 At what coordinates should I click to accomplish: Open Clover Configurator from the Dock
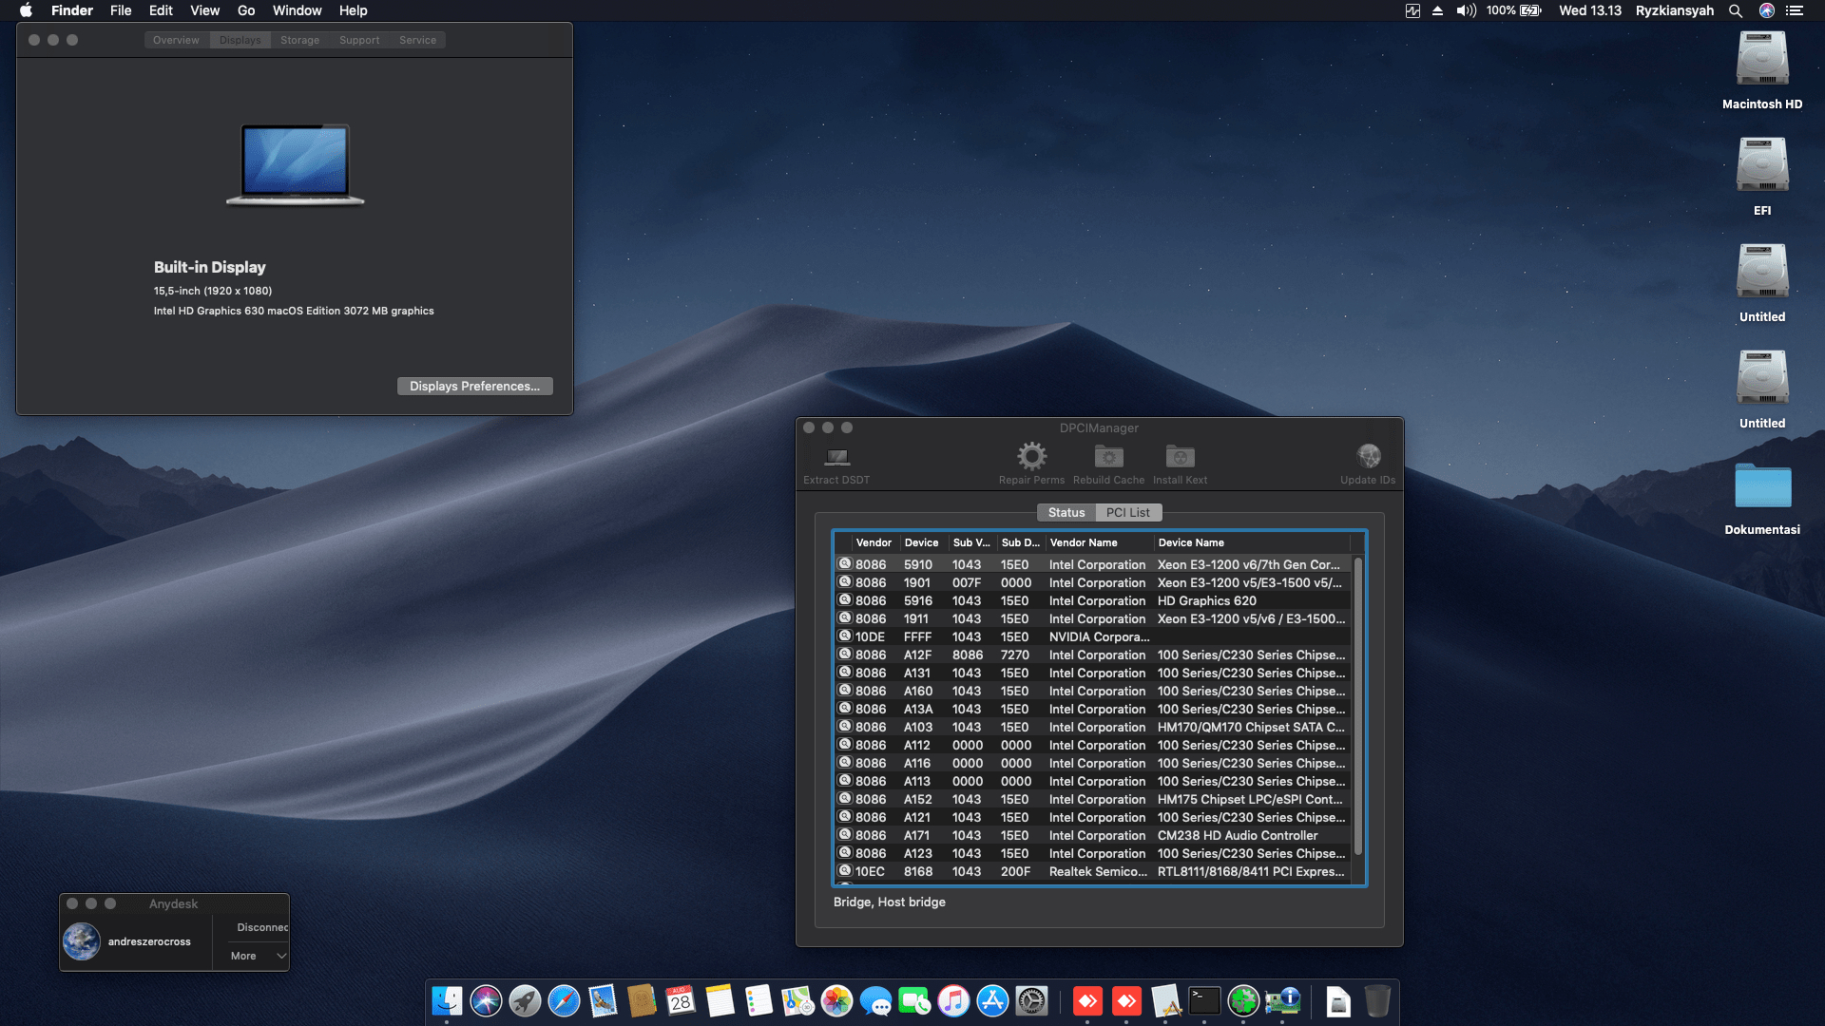[1242, 1000]
